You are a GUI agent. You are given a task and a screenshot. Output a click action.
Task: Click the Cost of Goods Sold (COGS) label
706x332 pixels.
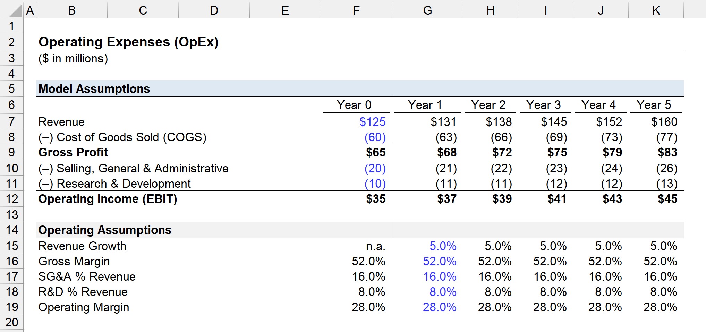[x=122, y=137]
